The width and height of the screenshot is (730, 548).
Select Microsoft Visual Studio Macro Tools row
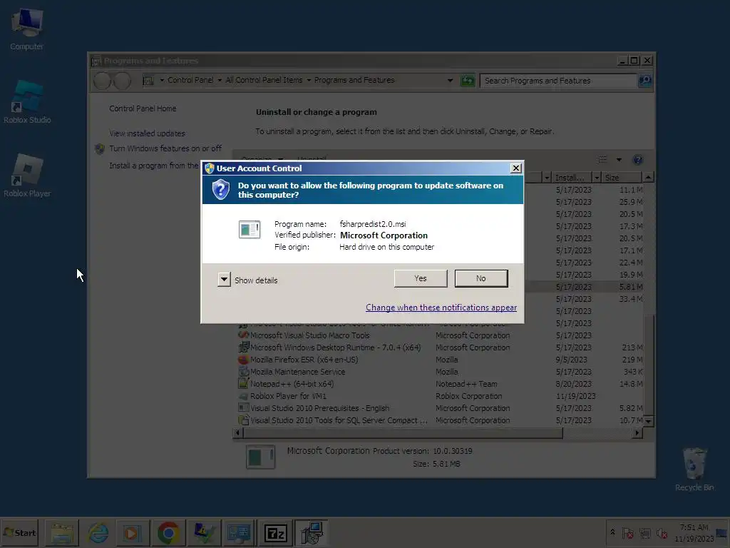440,335
